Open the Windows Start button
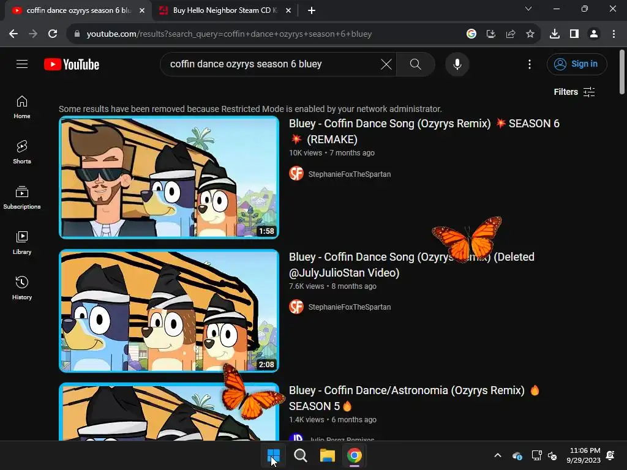627x470 pixels. click(274, 455)
